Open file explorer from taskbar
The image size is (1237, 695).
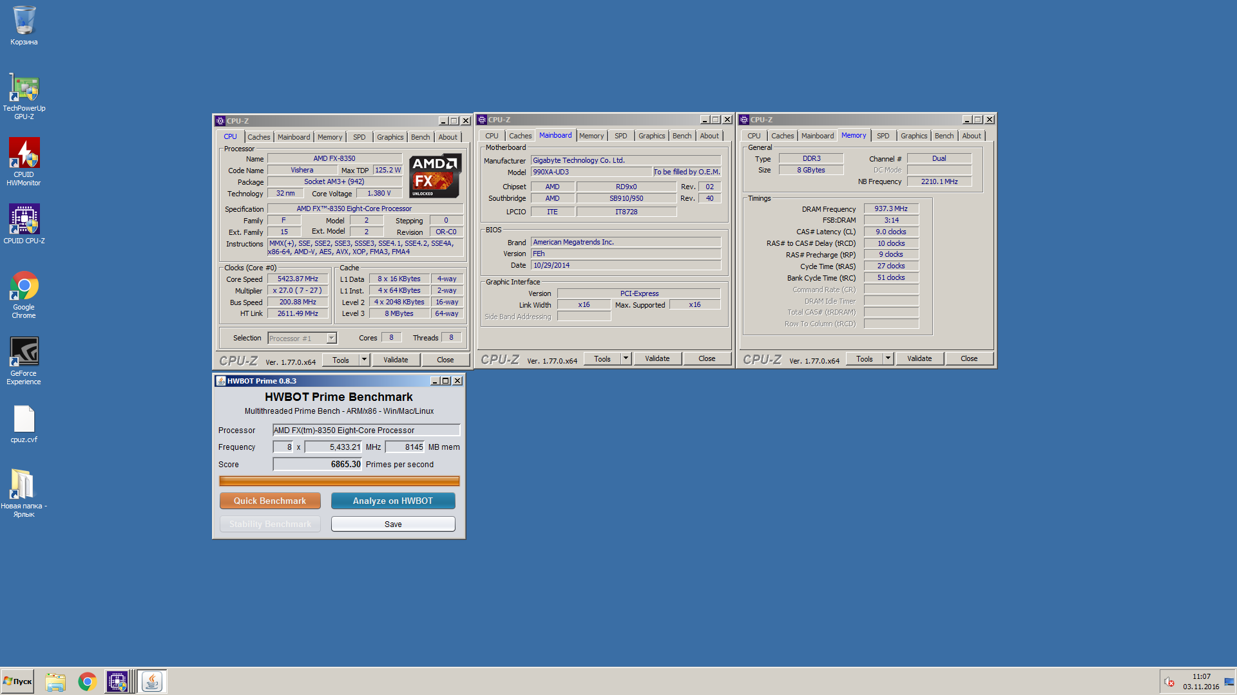coord(55,681)
